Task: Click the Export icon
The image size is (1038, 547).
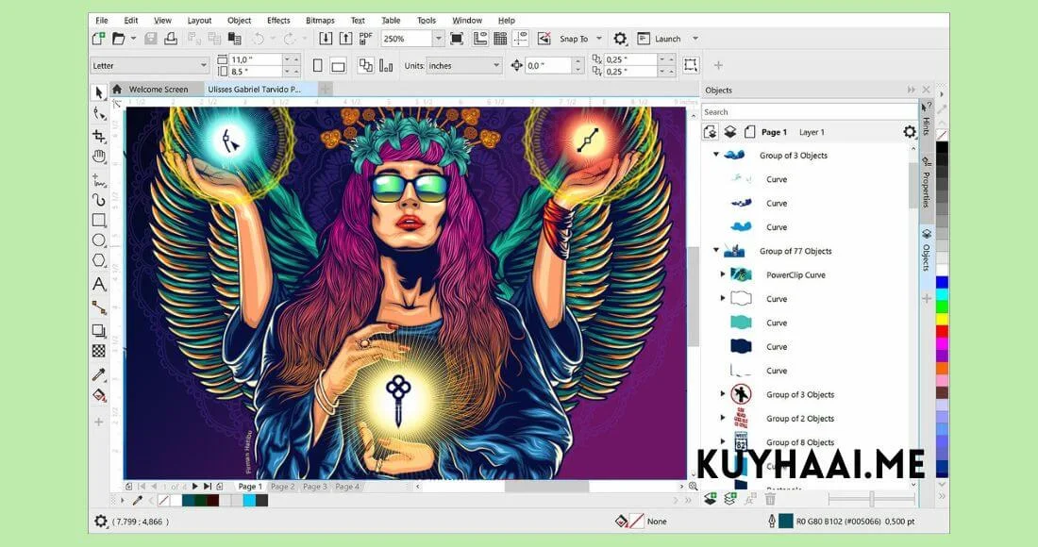Action: coord(345,39)
